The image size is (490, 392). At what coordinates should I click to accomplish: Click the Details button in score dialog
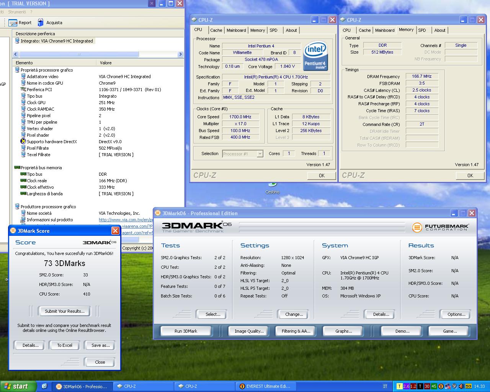(30, 345)
